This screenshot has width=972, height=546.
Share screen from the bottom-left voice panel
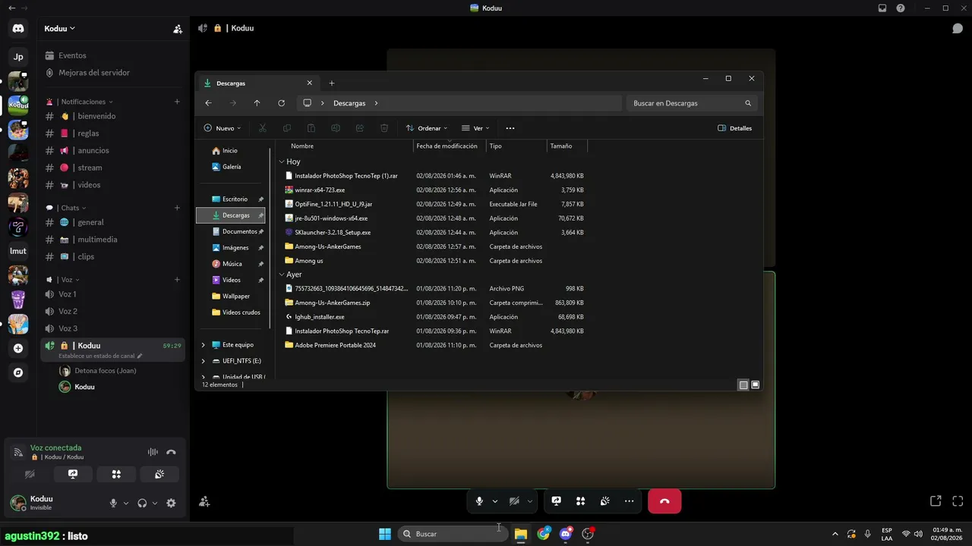coord(73,474)
